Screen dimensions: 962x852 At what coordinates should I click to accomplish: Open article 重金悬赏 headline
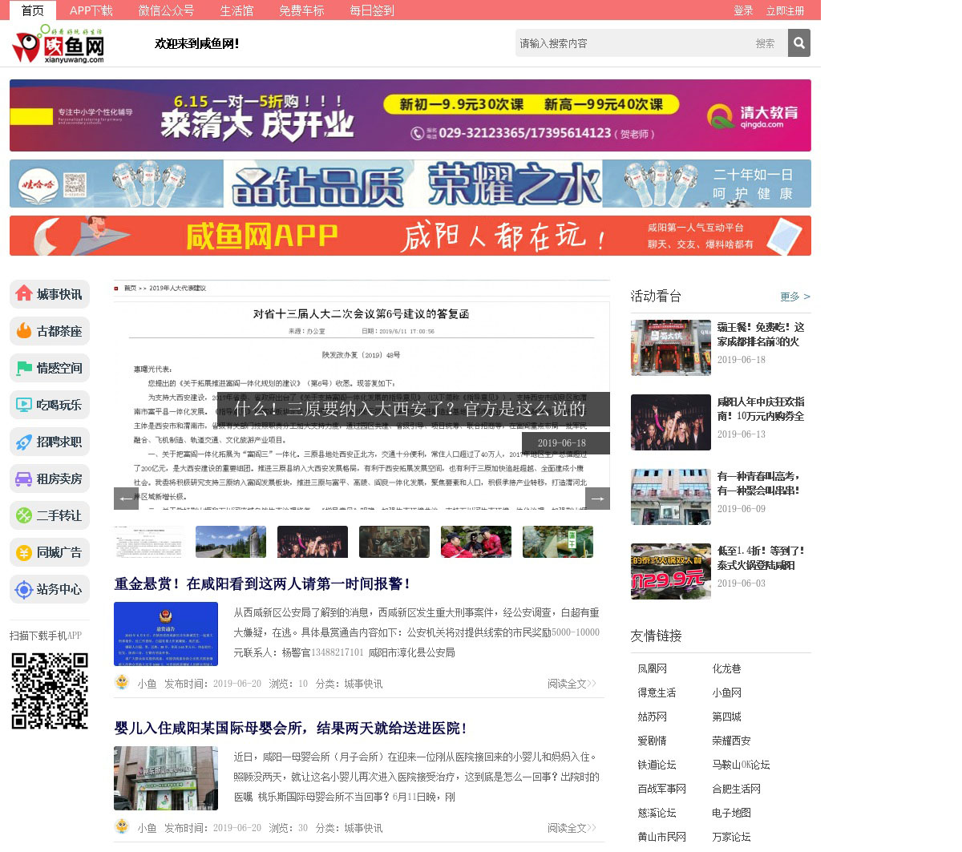point(263,583)
